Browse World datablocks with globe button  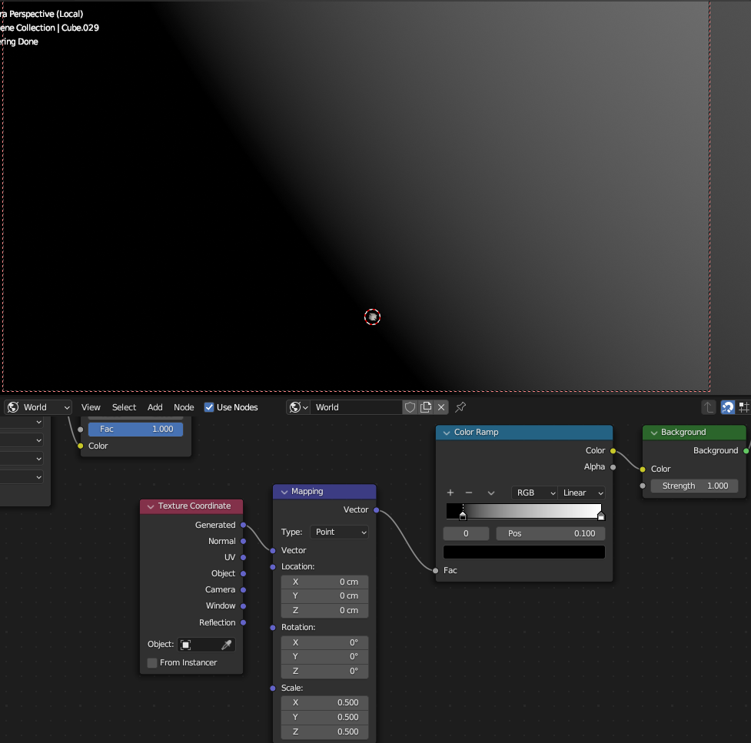pos(298,407)
